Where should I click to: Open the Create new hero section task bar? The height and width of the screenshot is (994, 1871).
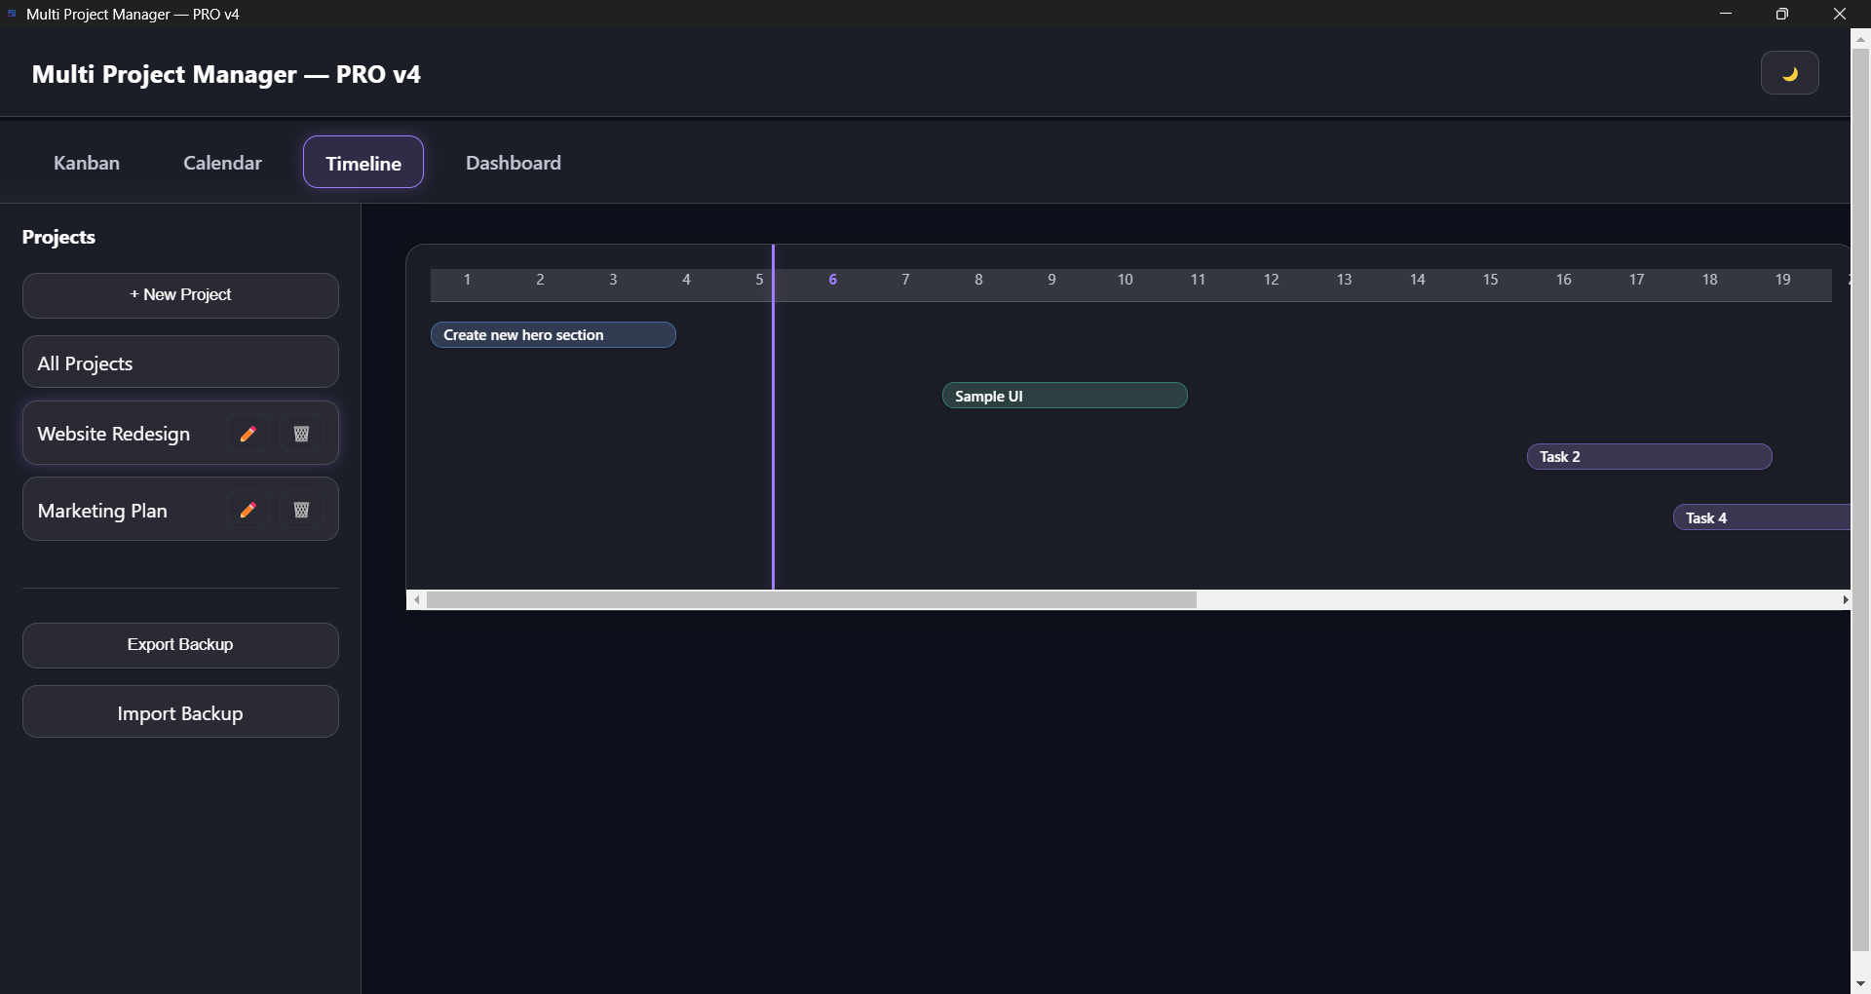554,335
